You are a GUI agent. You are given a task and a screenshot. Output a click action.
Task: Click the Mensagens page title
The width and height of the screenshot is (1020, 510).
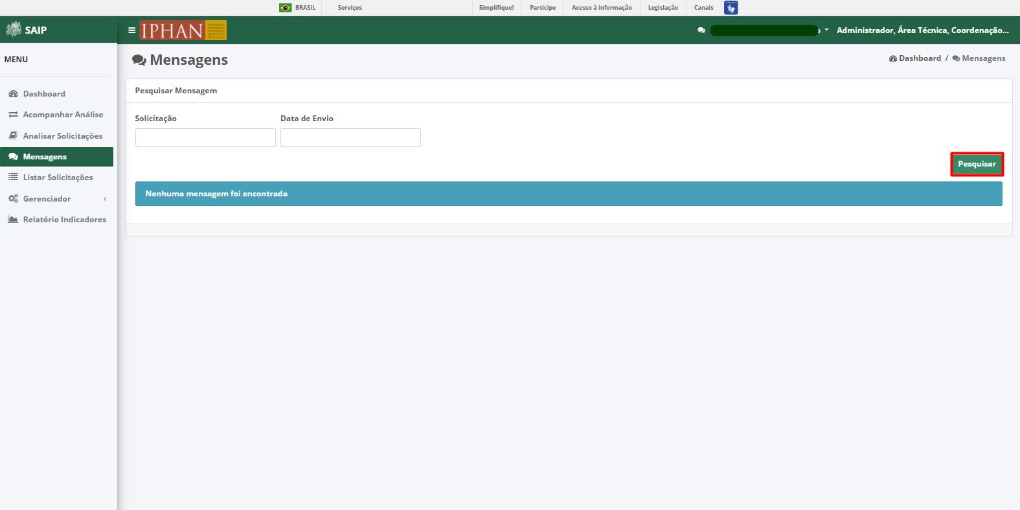[x=189, y=60]
